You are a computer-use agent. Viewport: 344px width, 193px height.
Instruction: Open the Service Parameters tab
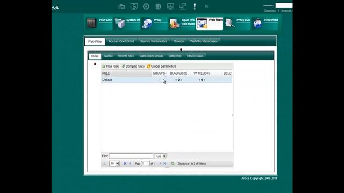[x=153, y=41]
